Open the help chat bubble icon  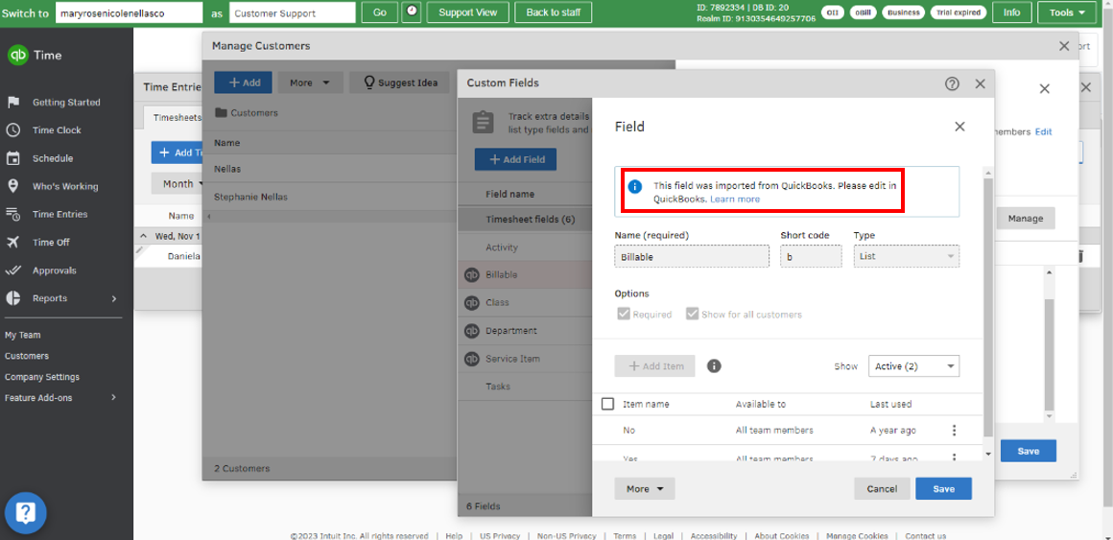(26, 512)
